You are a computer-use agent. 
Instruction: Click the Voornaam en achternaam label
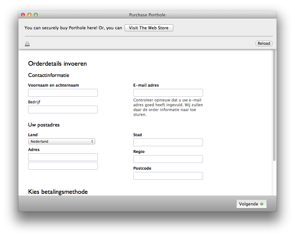[x=54, y=85]
